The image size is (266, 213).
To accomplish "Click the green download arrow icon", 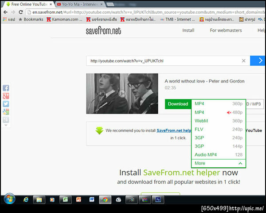I will (99, 130).
